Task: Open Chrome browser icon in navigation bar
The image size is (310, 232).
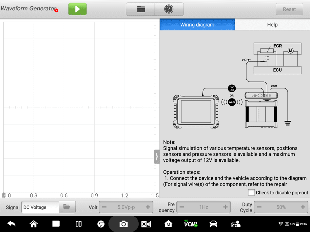Action: [x=101, y=224]
